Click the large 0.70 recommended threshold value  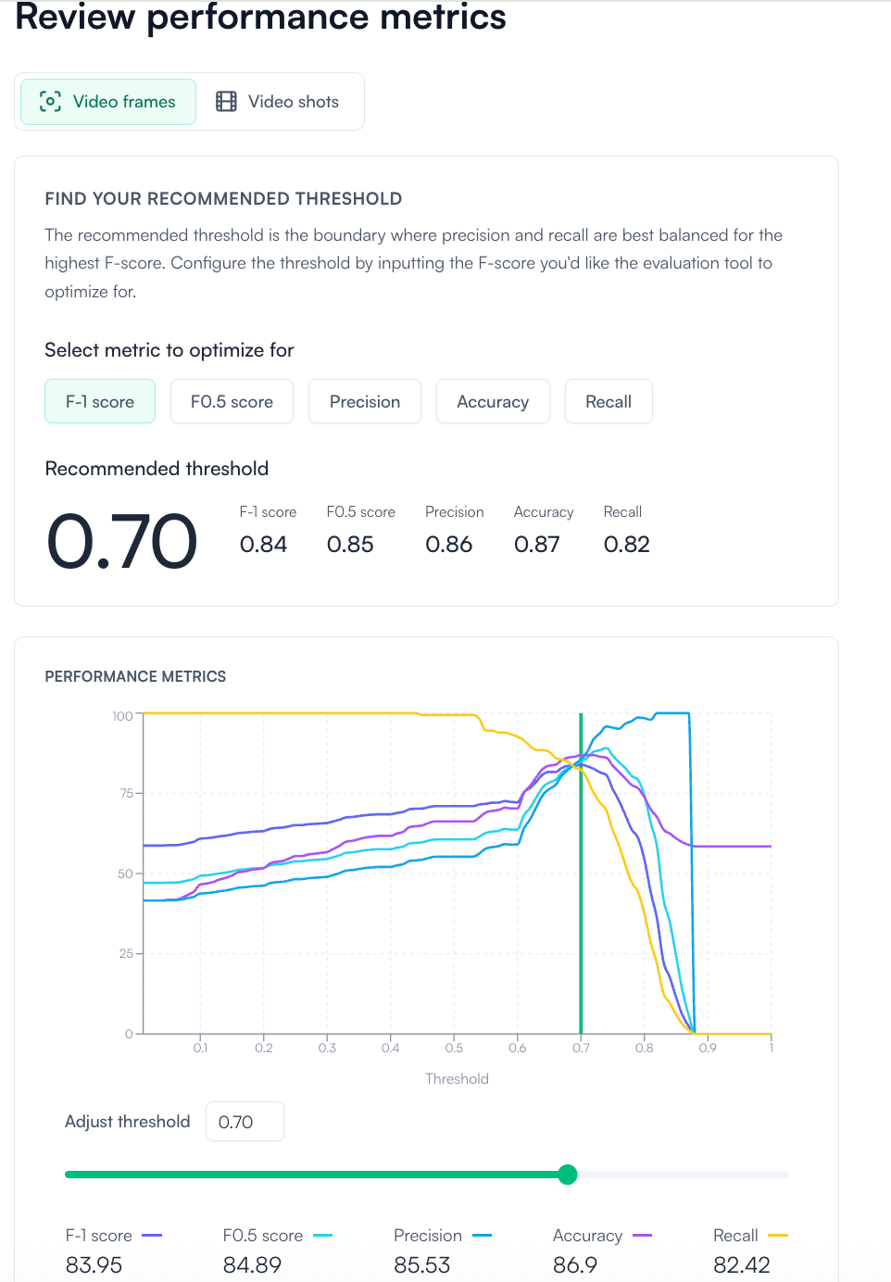(x=122, y=541)
